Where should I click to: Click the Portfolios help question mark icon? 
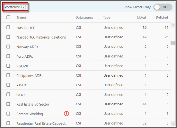pyautogui.click(x=23, y=7)
